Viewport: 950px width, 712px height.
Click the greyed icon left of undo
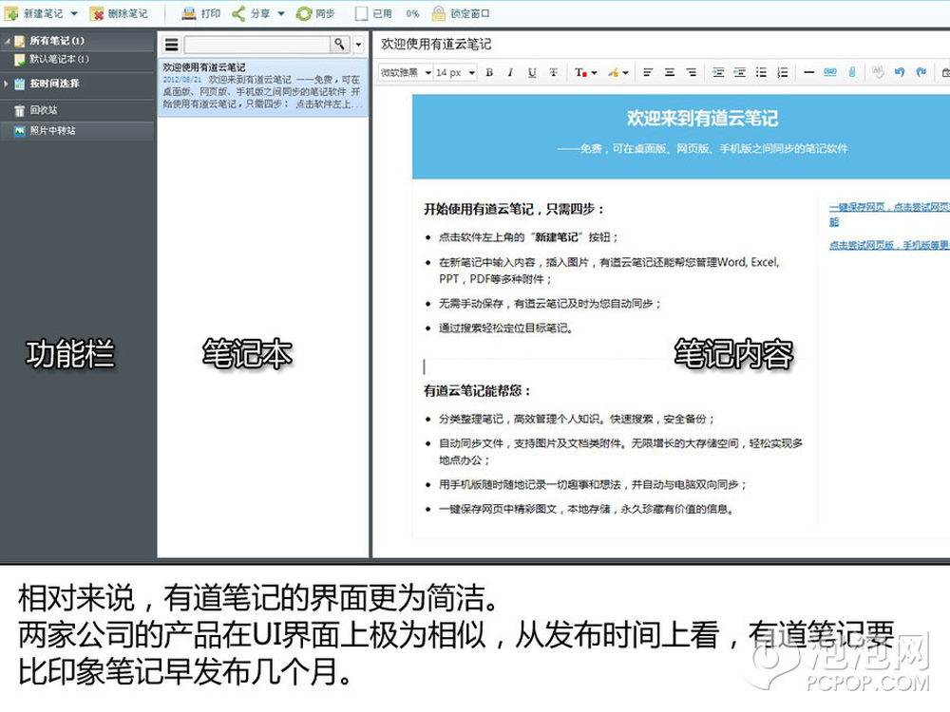pos(877,73)
